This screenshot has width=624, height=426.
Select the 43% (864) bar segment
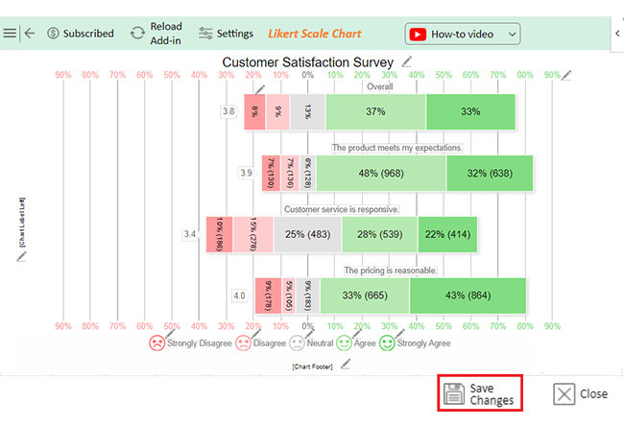point(468,296)
